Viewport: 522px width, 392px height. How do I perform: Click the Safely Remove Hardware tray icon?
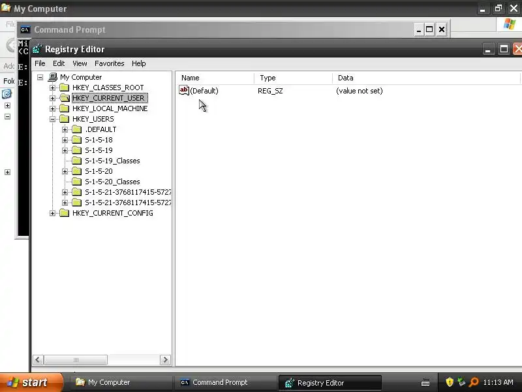point(461,382)
